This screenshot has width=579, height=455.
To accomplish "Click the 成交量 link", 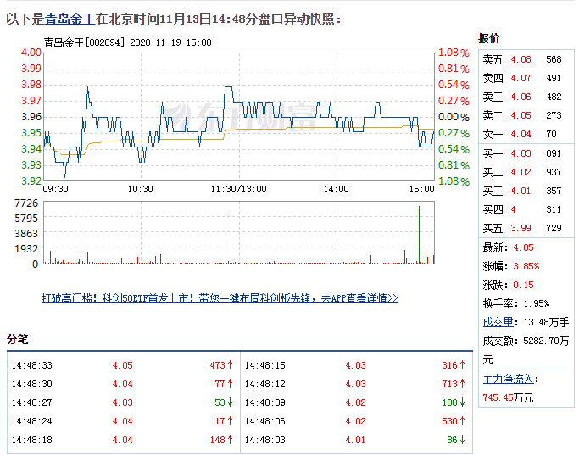I will point(498,322).
